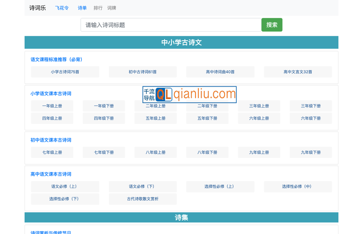Open 语文必修（上）high school poems
Screen dimensions: 363x234
point(65,186)
